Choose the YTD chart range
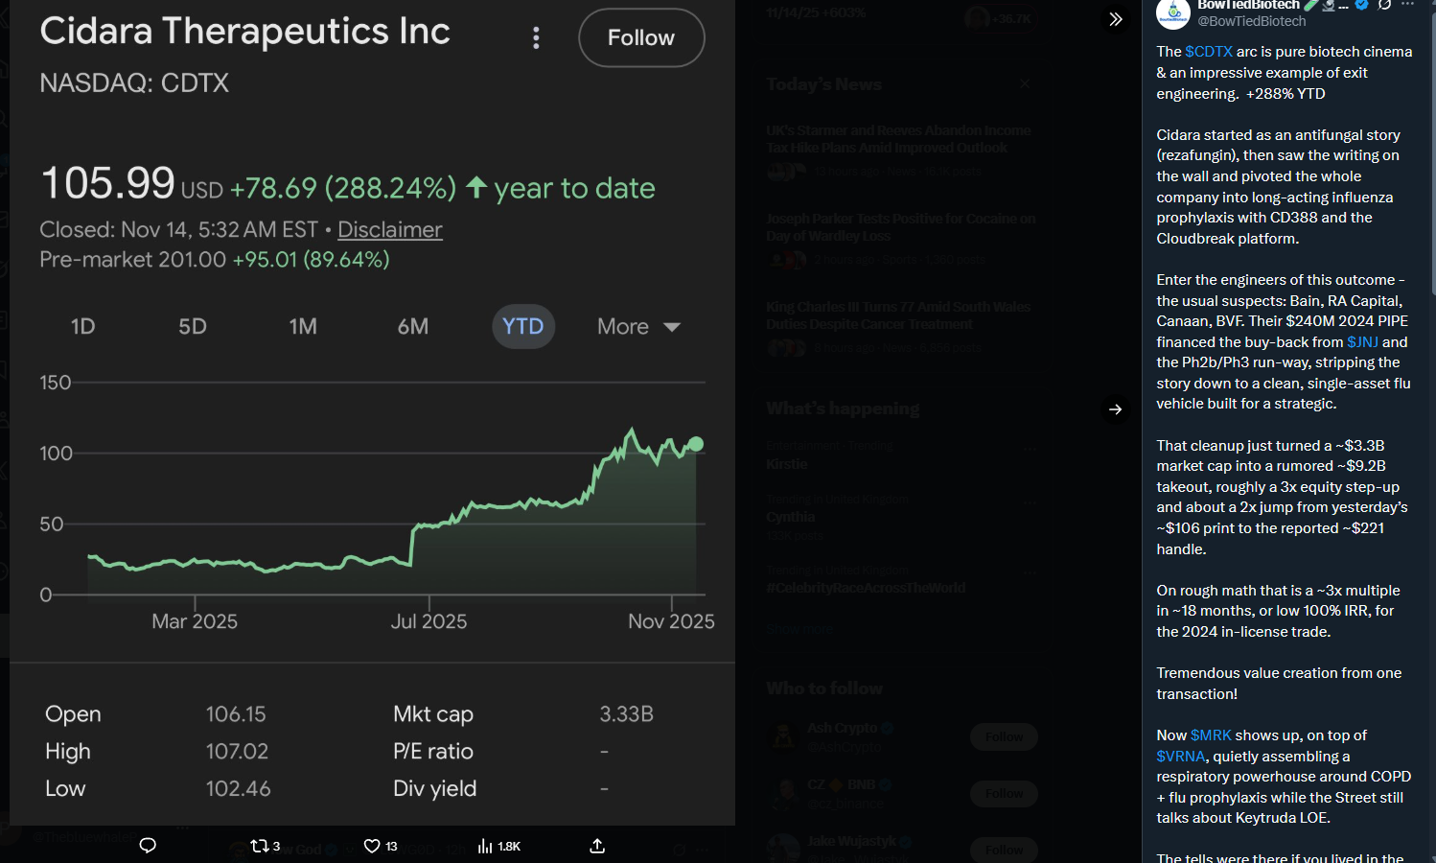The width and height of the screenshot is (1436, 863). [x=522, y=327]
